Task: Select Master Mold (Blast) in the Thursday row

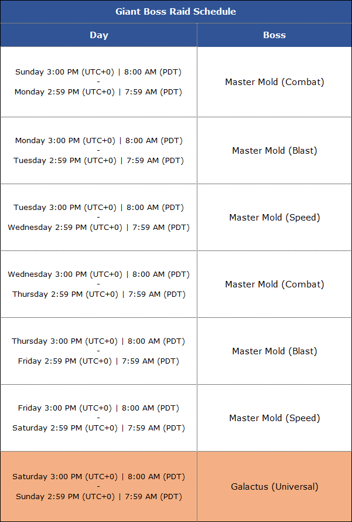Action: (274, 351)
